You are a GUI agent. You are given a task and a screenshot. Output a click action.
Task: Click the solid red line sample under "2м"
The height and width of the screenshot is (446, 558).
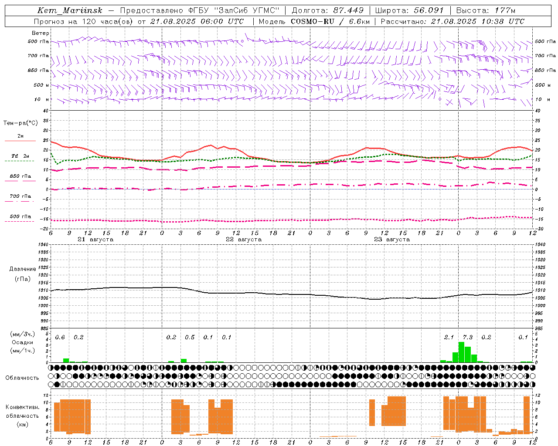pyautogui.click(x=20, y=141)
